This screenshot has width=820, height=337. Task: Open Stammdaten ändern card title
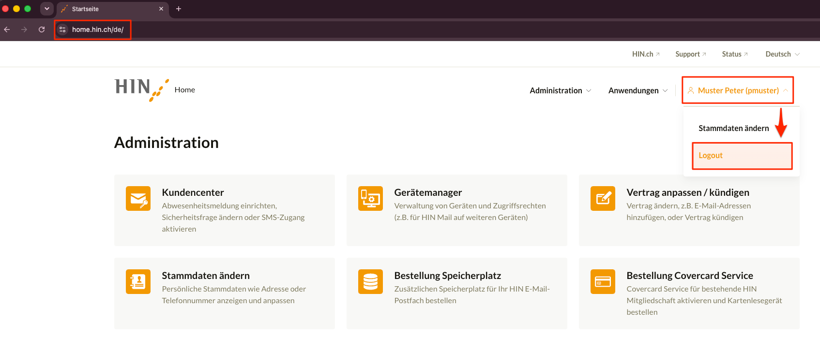[x=206, y=276]
